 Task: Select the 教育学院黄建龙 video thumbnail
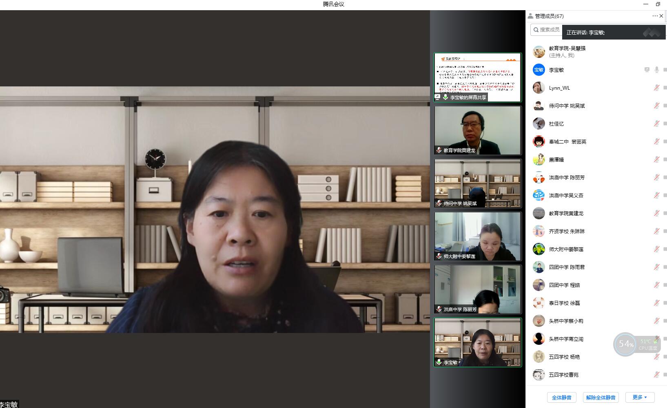click(478, 130)
